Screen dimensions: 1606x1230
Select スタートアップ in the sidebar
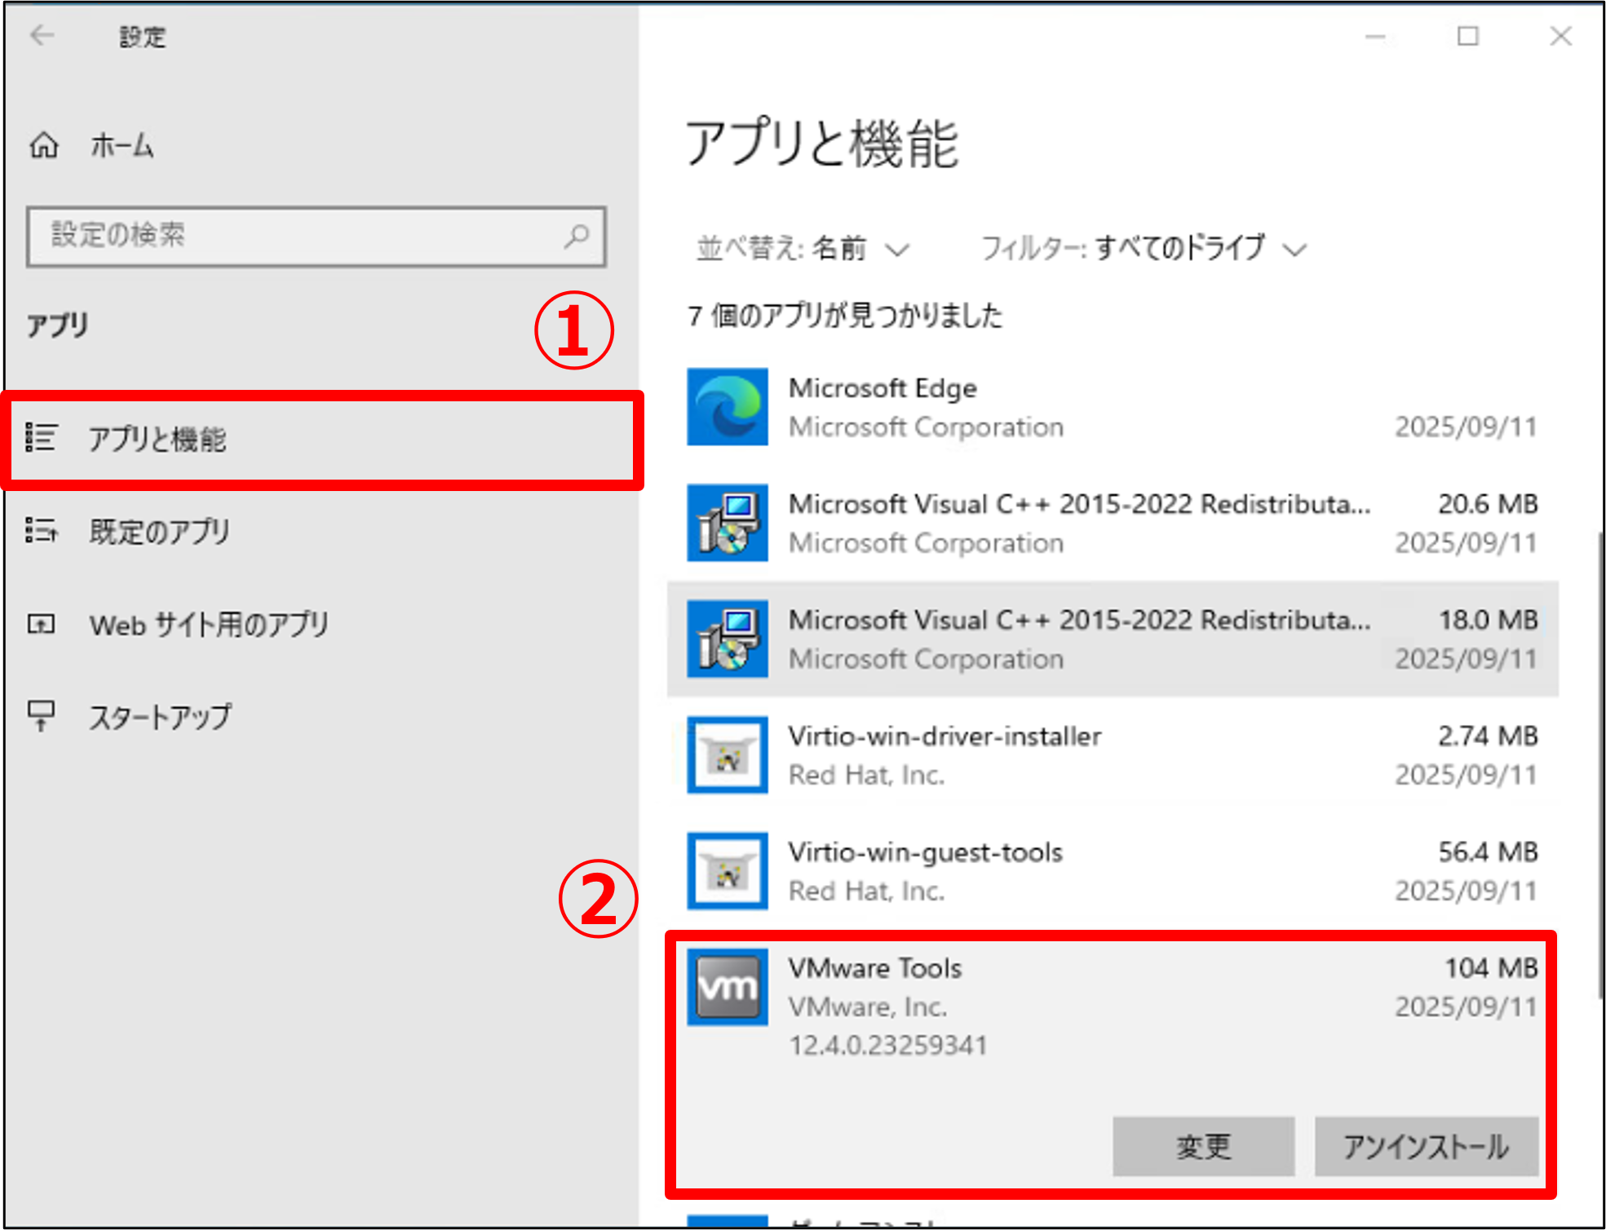tap(160, 717)
